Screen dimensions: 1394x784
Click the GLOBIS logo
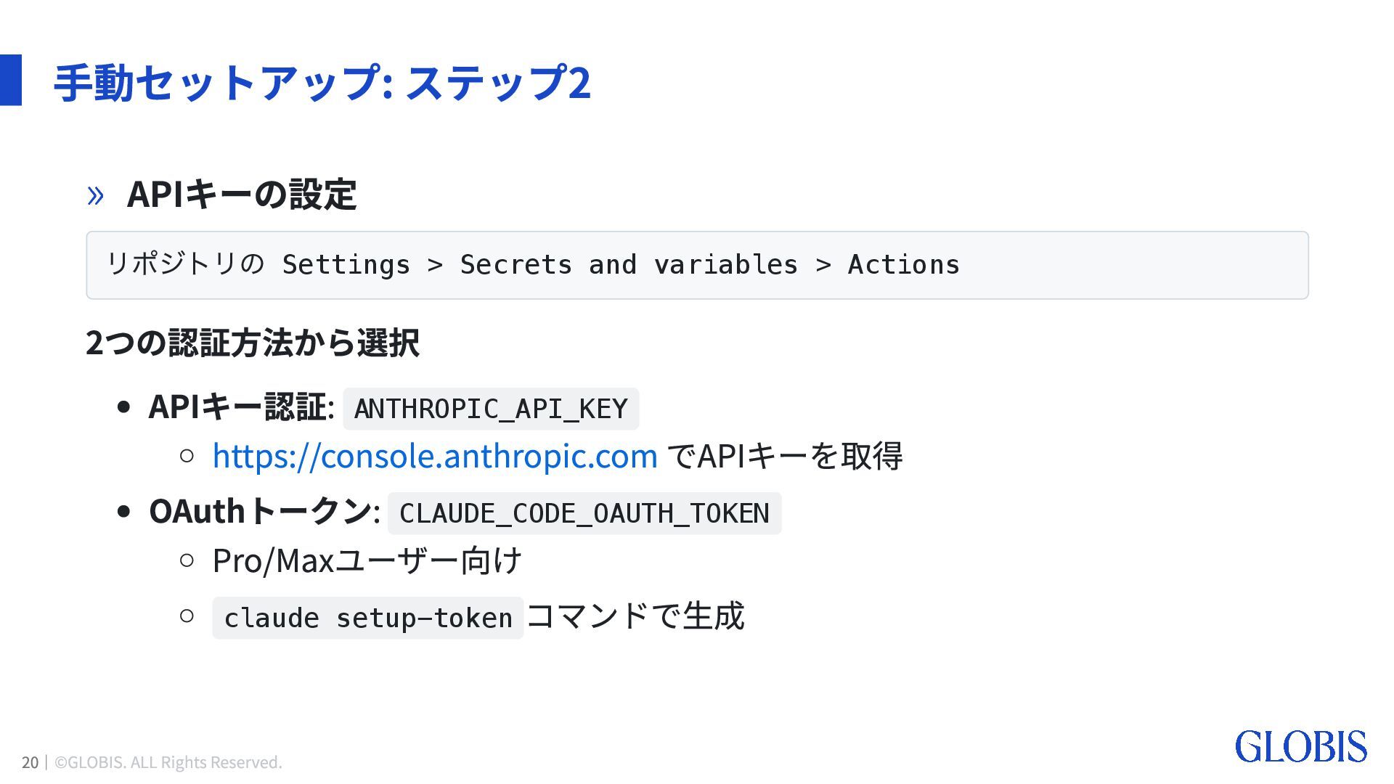click(1300, 747)
